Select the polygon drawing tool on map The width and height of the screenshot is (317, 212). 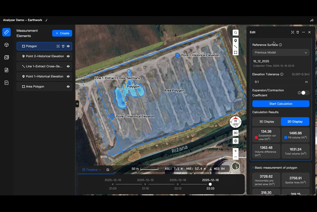pyautogui.click(x=236, y=53)
